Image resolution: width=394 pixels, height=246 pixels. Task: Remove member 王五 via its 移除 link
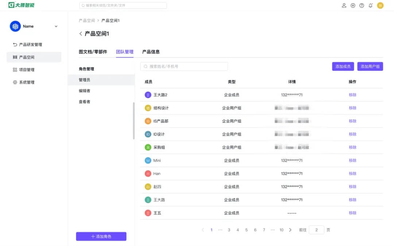point(352,213)
